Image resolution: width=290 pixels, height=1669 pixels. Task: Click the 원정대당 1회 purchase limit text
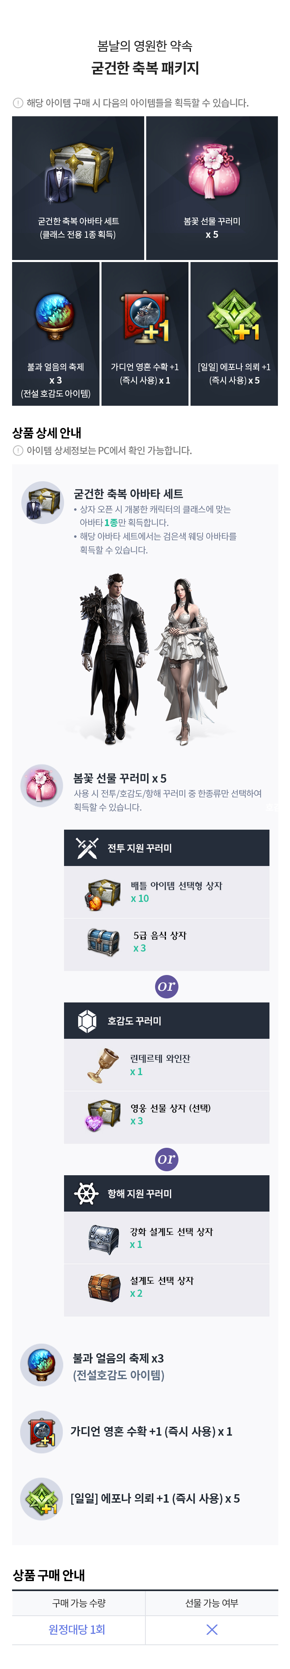pos(77,1629)
